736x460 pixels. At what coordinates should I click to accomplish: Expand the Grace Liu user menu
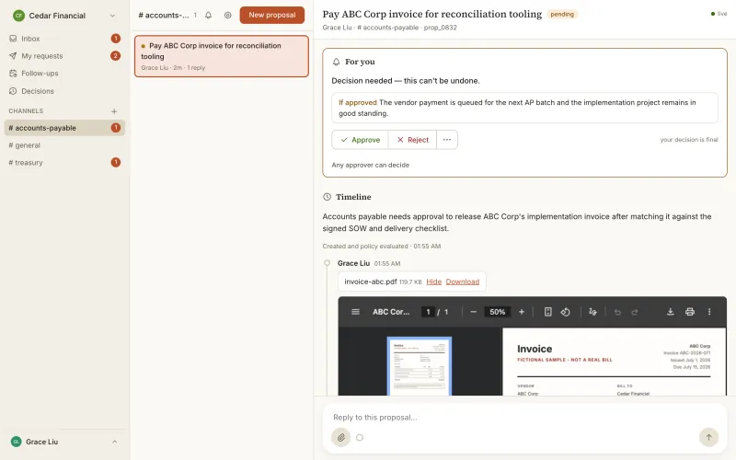pyautogui.click(x=64, y=442)
